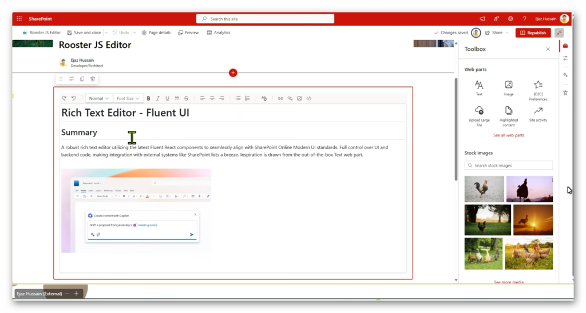Open the code view icon
This screenshot has width=586, height=313.
[x=308, y=98]
